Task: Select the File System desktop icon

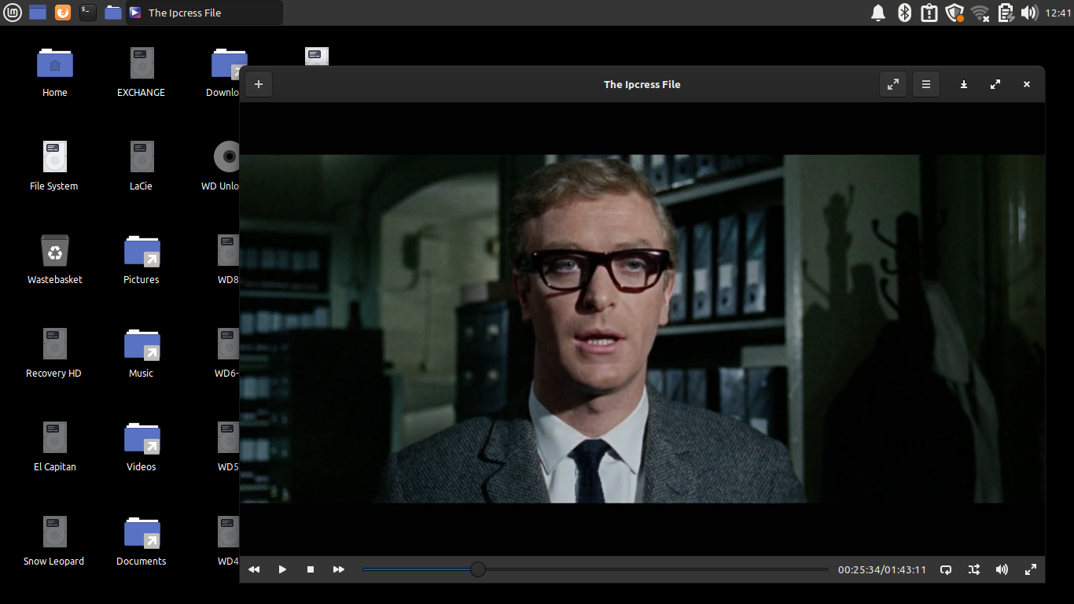Action: click(x=54, y=166)
